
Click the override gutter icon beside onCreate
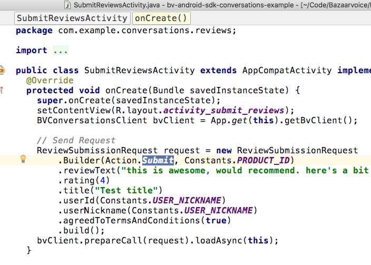point(2,90)
